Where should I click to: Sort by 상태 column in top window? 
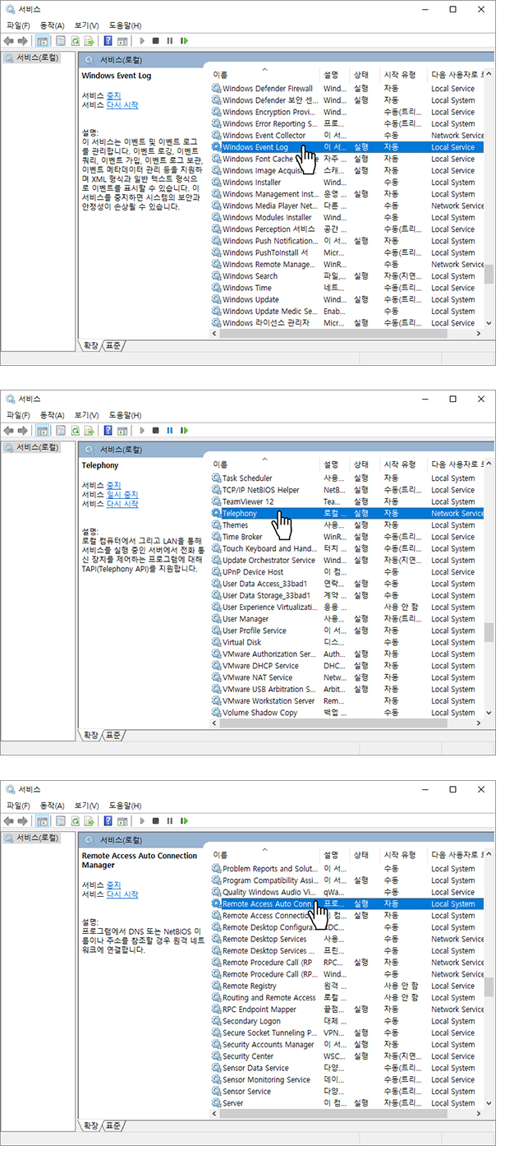tap(360, 75)
